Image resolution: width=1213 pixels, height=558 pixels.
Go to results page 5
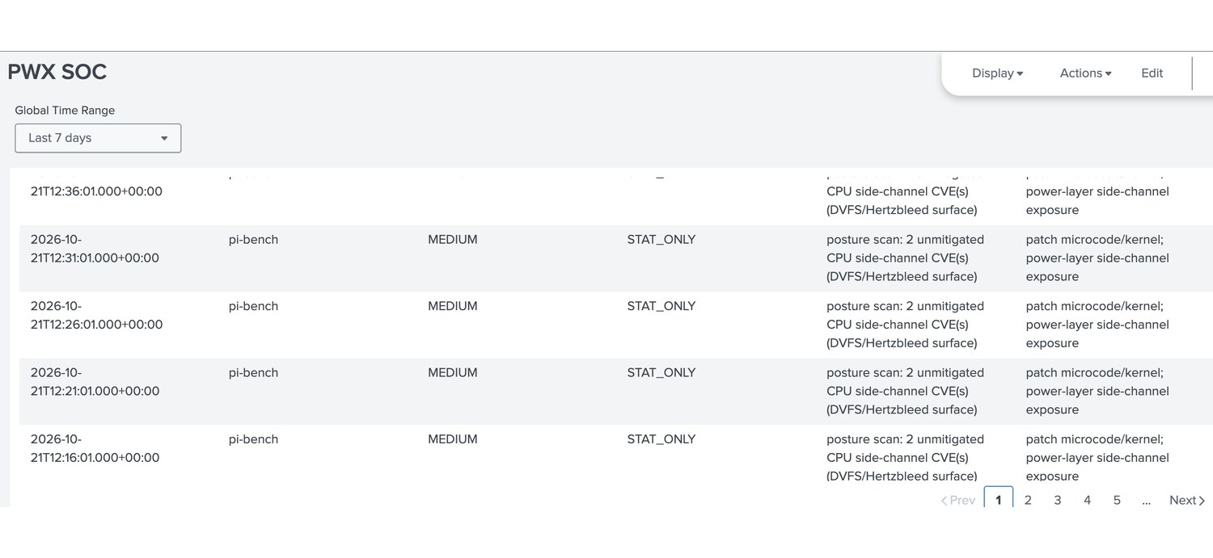click(x=1117, y=500)
